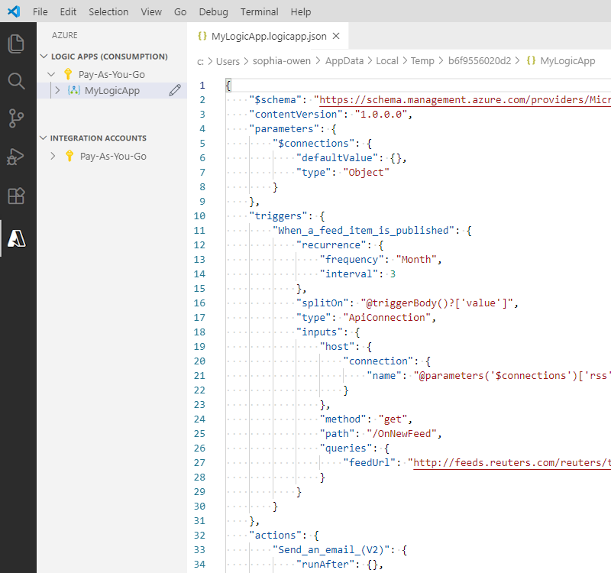The image size is (611, 573).
Task: Open the Explorer view in the activity bar
Action: pos(17,44)
